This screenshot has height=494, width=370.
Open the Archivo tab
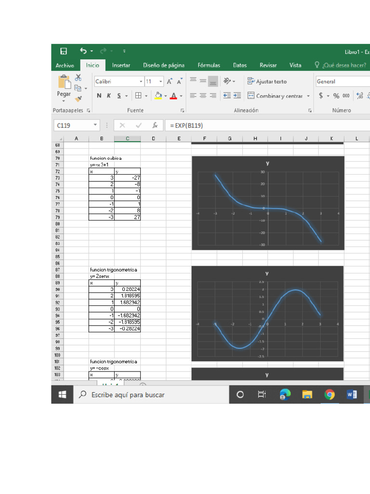click(x=65, y=65)
